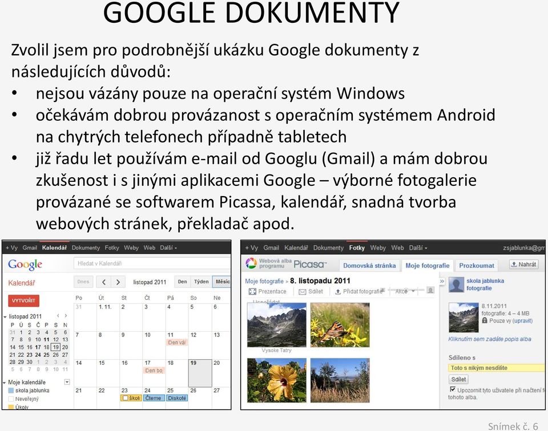Click the Nahrát upload button

tap(523, 264)
